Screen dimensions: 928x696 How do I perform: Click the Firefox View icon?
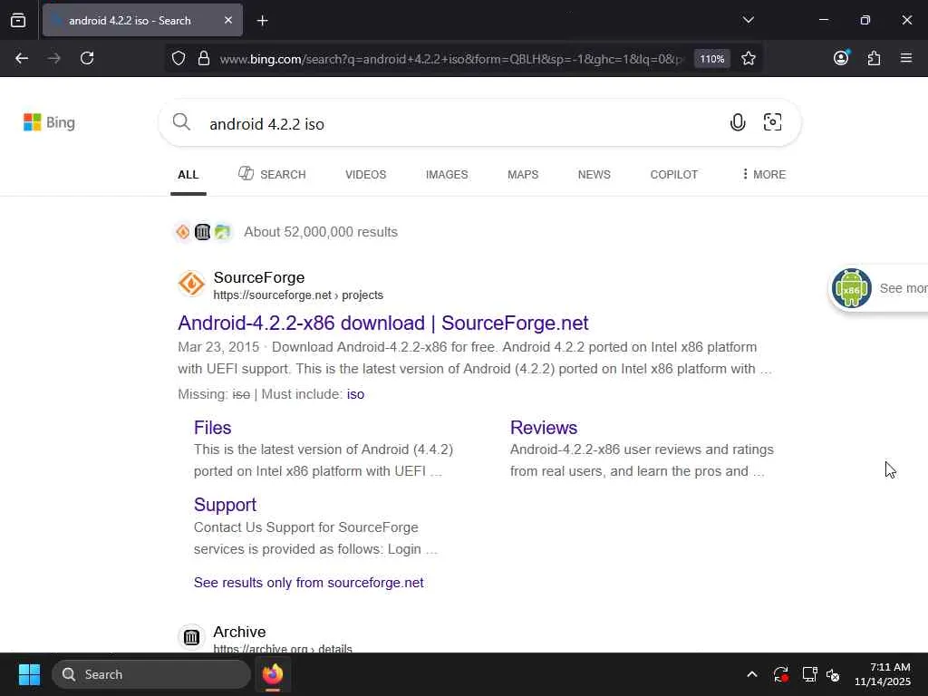point(18,20)
